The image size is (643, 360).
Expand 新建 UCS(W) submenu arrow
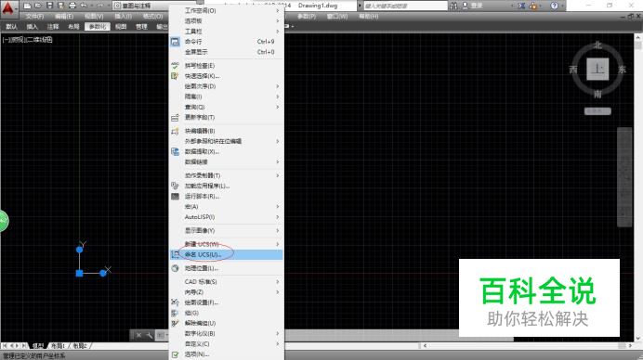pos(278,244)
